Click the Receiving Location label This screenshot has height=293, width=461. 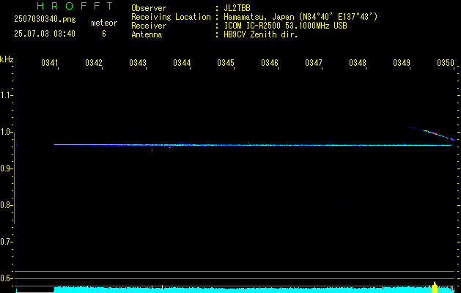(171, 17)
